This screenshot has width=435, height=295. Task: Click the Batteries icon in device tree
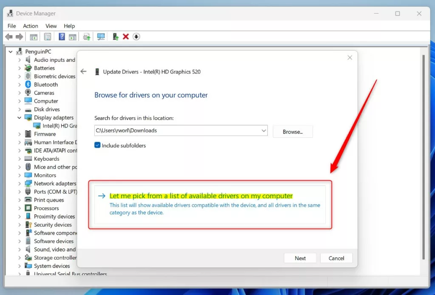click(28, 67)
